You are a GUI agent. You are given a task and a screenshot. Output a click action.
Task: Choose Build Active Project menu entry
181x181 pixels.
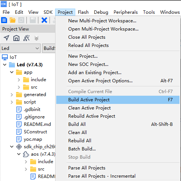[118, 100]
